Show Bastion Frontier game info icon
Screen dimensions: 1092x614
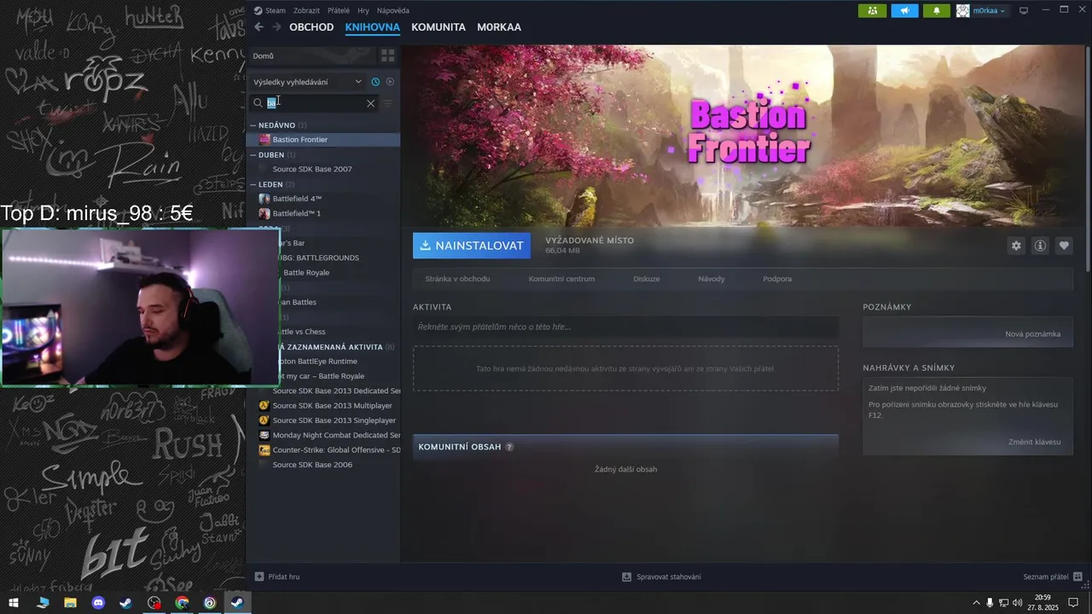tap(1040, 246)
